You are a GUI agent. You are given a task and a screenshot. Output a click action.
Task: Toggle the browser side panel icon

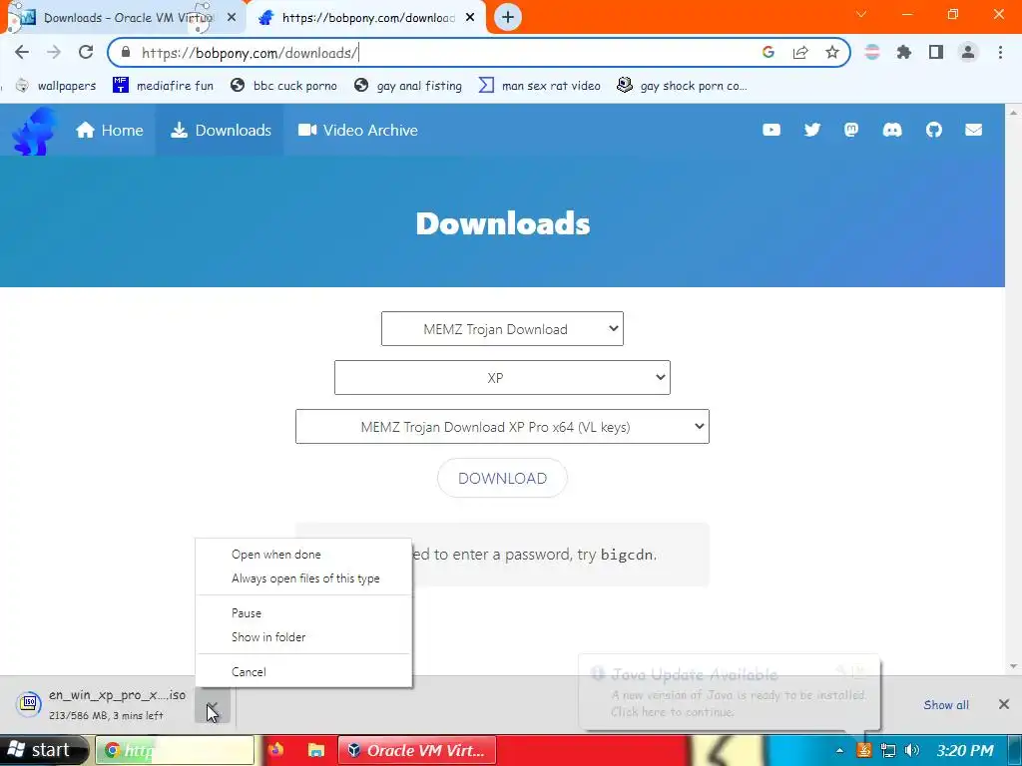[936, 52]
